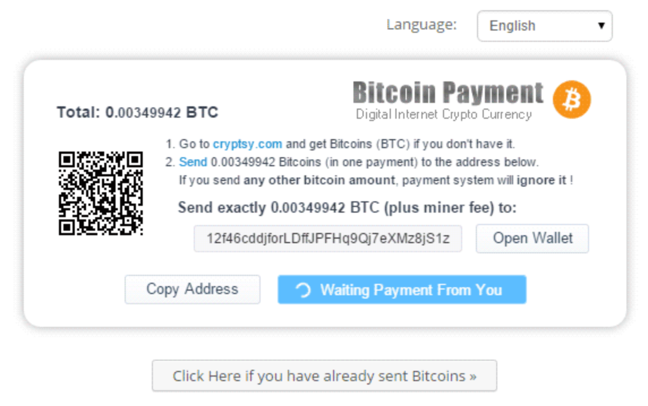This screenshot has width=648, height=406.
Task: Click the bold 'ignore it' warning text
Action: pos(542,180)
